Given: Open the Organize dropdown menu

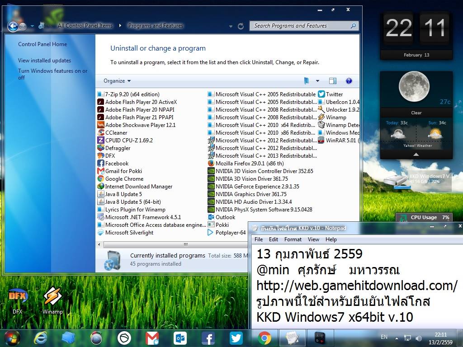Looking at the screenshot, I should point(117,81).
